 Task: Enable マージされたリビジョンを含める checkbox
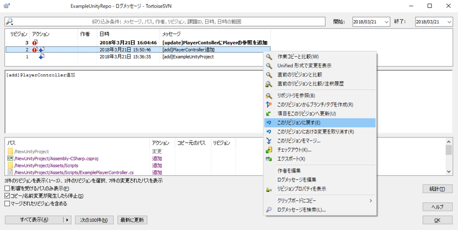(x=7, y=204)
